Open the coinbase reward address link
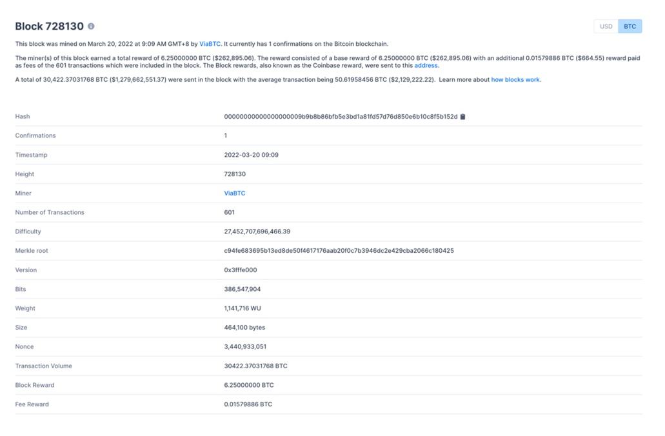665x436 pixels. pos(426,65)
